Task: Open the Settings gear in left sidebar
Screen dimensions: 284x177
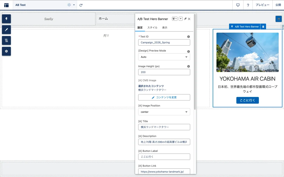Action: pyautogui.click(x=6, y=51)
